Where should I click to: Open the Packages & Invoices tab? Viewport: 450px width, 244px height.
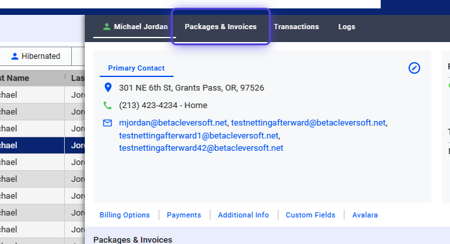220,27
